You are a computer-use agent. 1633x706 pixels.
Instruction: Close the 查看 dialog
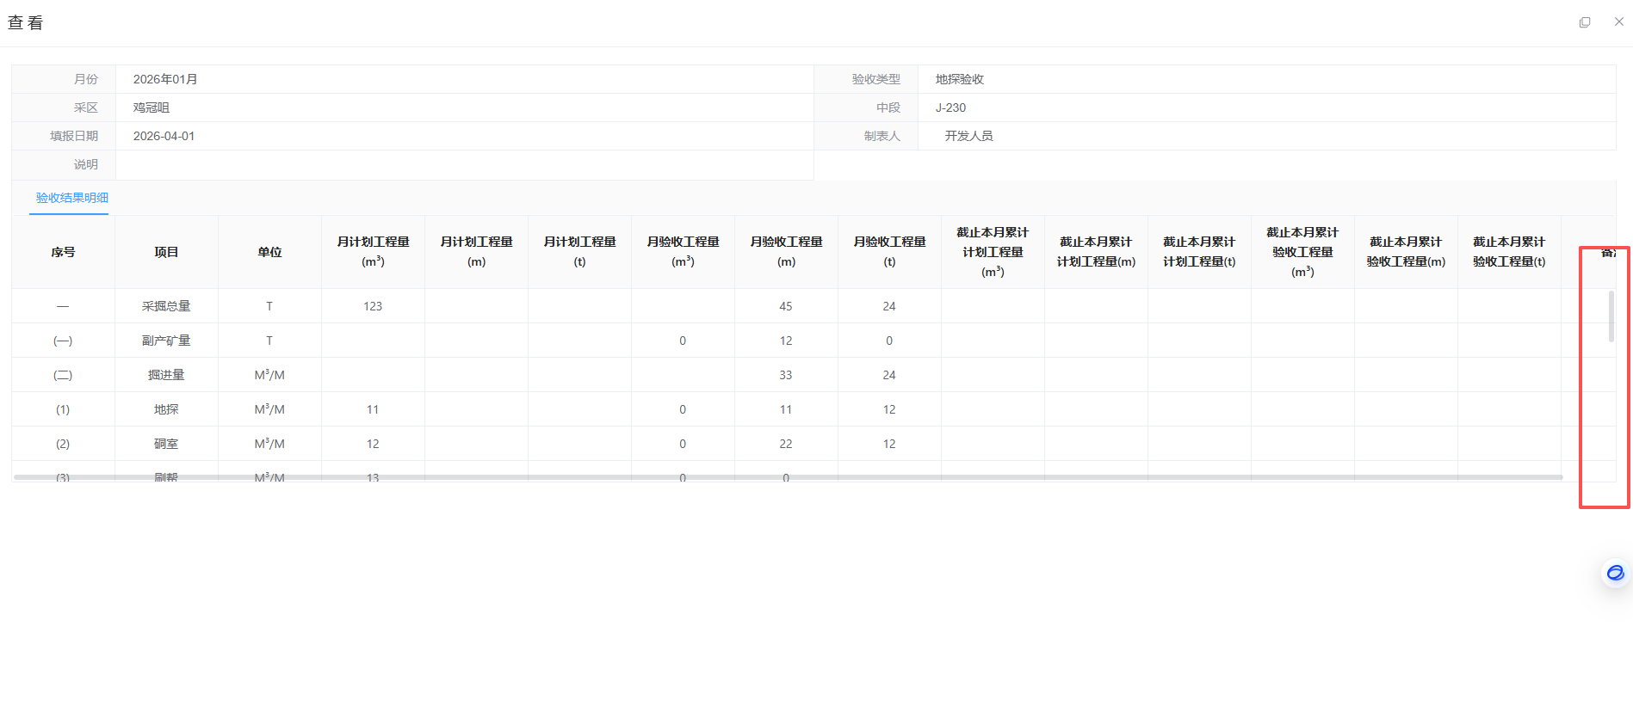click(1618, 22)
